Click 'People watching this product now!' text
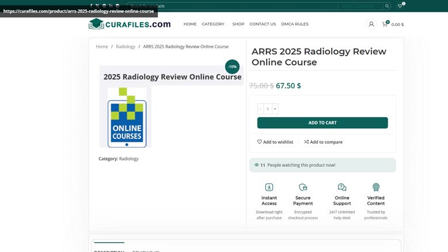 tap(301, 165)
